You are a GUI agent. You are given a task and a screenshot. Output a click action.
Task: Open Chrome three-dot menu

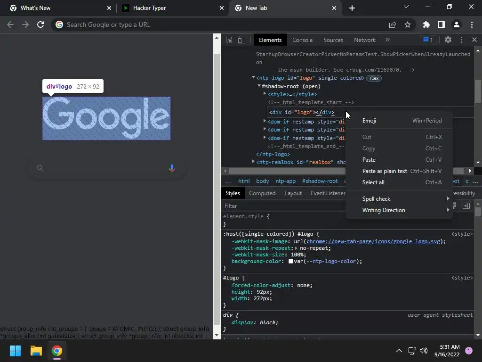point(472,25)
